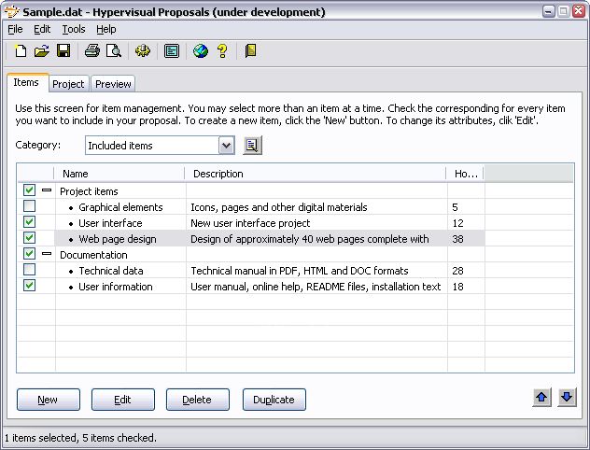The width and height of the screenshot is (590, 450).
Task: Click the globe web icon in the toolbar
Action: tap(201, 51)
